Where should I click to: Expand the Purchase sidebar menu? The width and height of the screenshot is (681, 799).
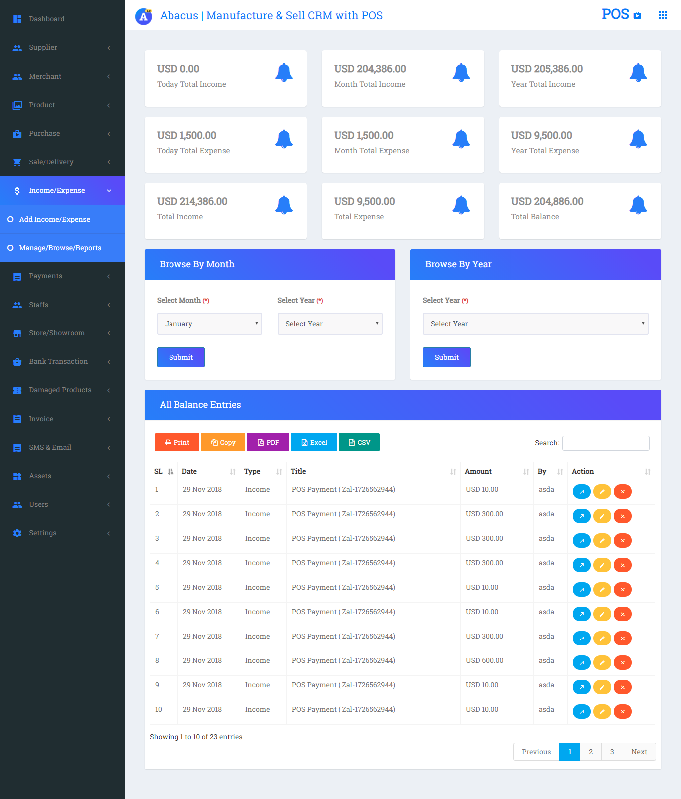[62, 134]
